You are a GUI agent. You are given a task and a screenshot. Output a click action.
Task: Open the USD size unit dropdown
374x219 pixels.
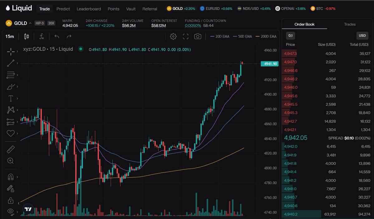click(362, 36)
